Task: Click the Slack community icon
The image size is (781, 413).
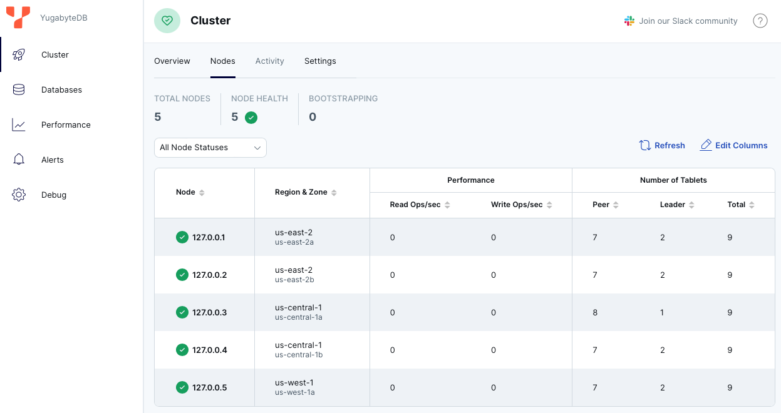Action: coord(629,21)
